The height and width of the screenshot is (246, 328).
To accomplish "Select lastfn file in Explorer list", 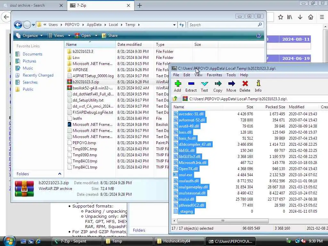I will click(77, 119).
